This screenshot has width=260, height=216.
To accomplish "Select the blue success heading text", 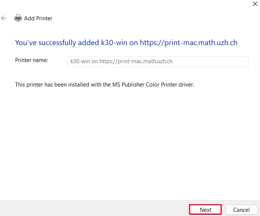I will point(126,43).
